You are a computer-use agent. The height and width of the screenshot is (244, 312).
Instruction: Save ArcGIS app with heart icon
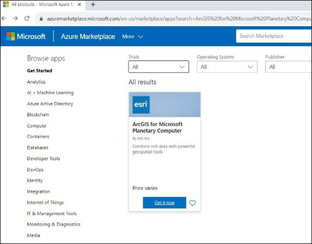192,203
